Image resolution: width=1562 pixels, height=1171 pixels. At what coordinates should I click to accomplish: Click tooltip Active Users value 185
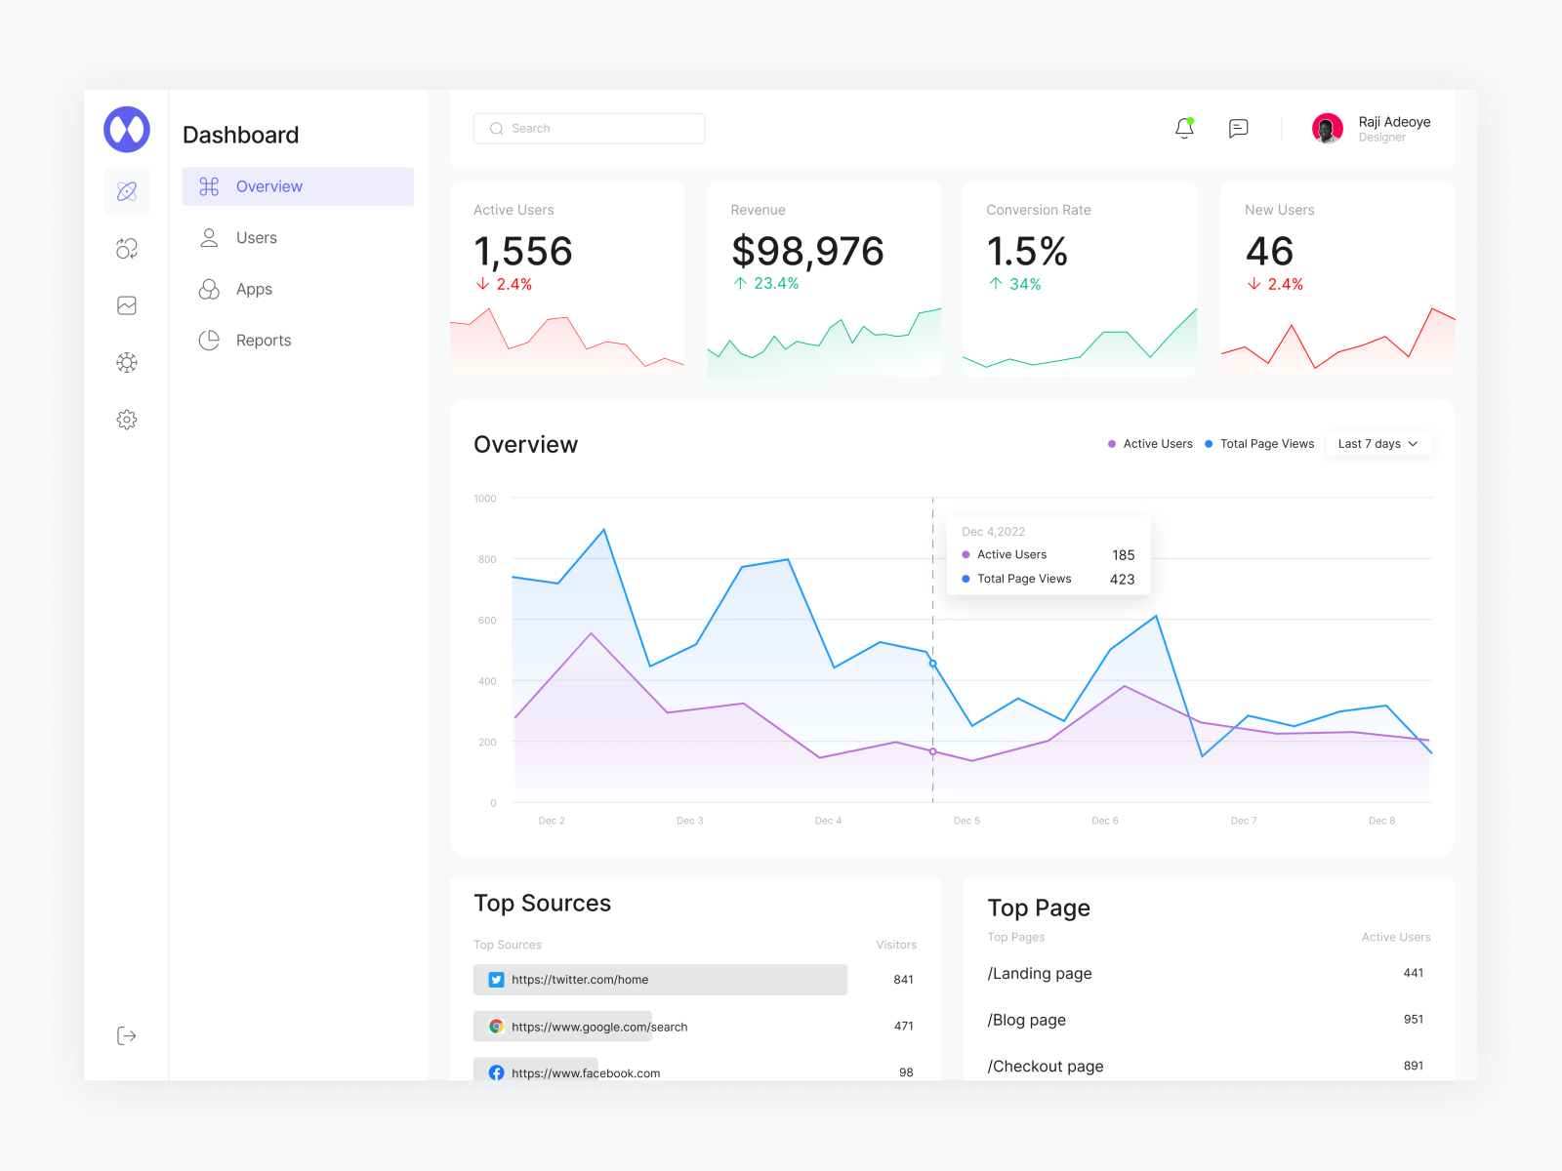tap(1124, 555)
